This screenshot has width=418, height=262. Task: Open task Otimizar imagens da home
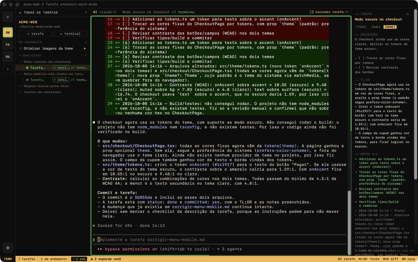(x=52, y=49)
